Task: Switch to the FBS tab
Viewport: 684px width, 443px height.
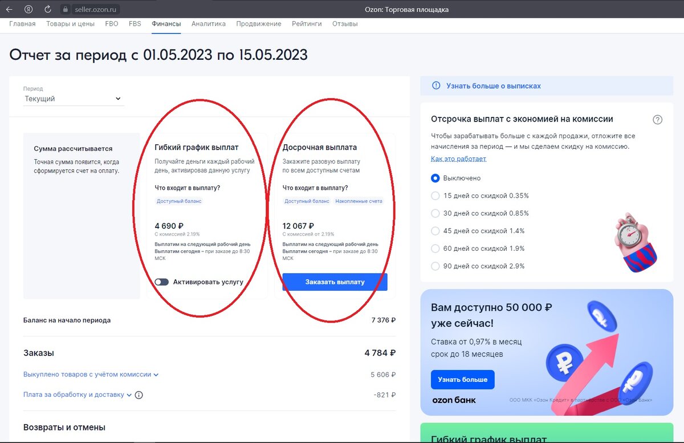Action: click(135, 24)
